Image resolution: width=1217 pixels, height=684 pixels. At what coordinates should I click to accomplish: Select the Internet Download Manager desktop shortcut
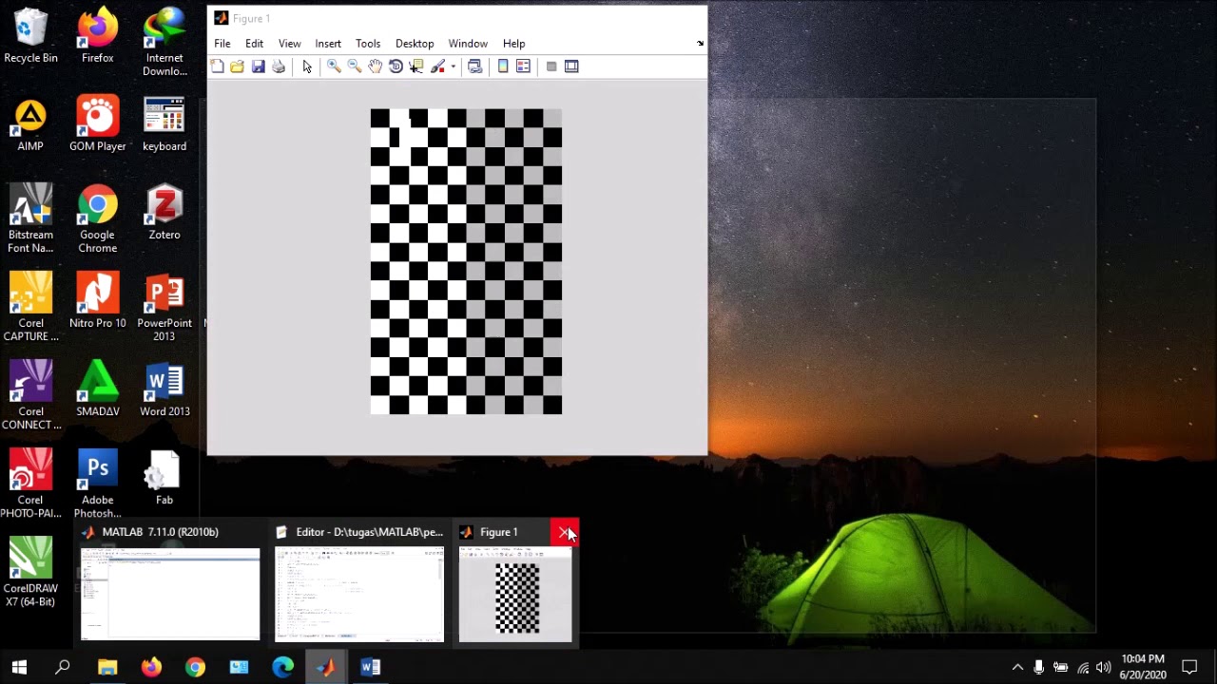[x=164, y=43]
